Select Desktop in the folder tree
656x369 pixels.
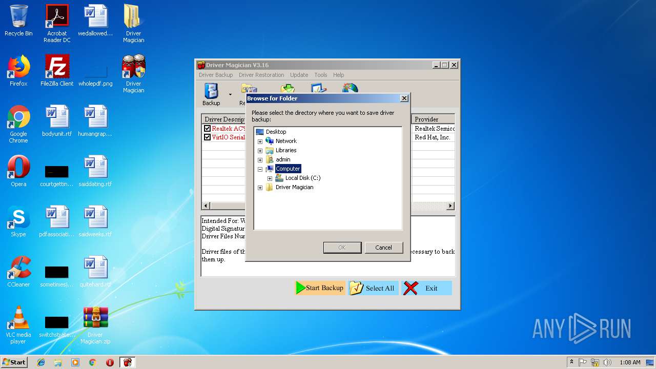[276, 132]
